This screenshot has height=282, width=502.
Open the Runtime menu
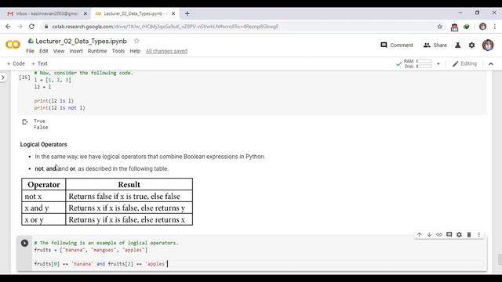97,51
